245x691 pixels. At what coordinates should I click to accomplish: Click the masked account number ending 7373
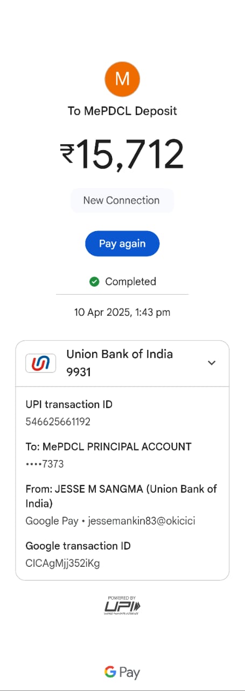pyautogui.click(x=45, y=464)
